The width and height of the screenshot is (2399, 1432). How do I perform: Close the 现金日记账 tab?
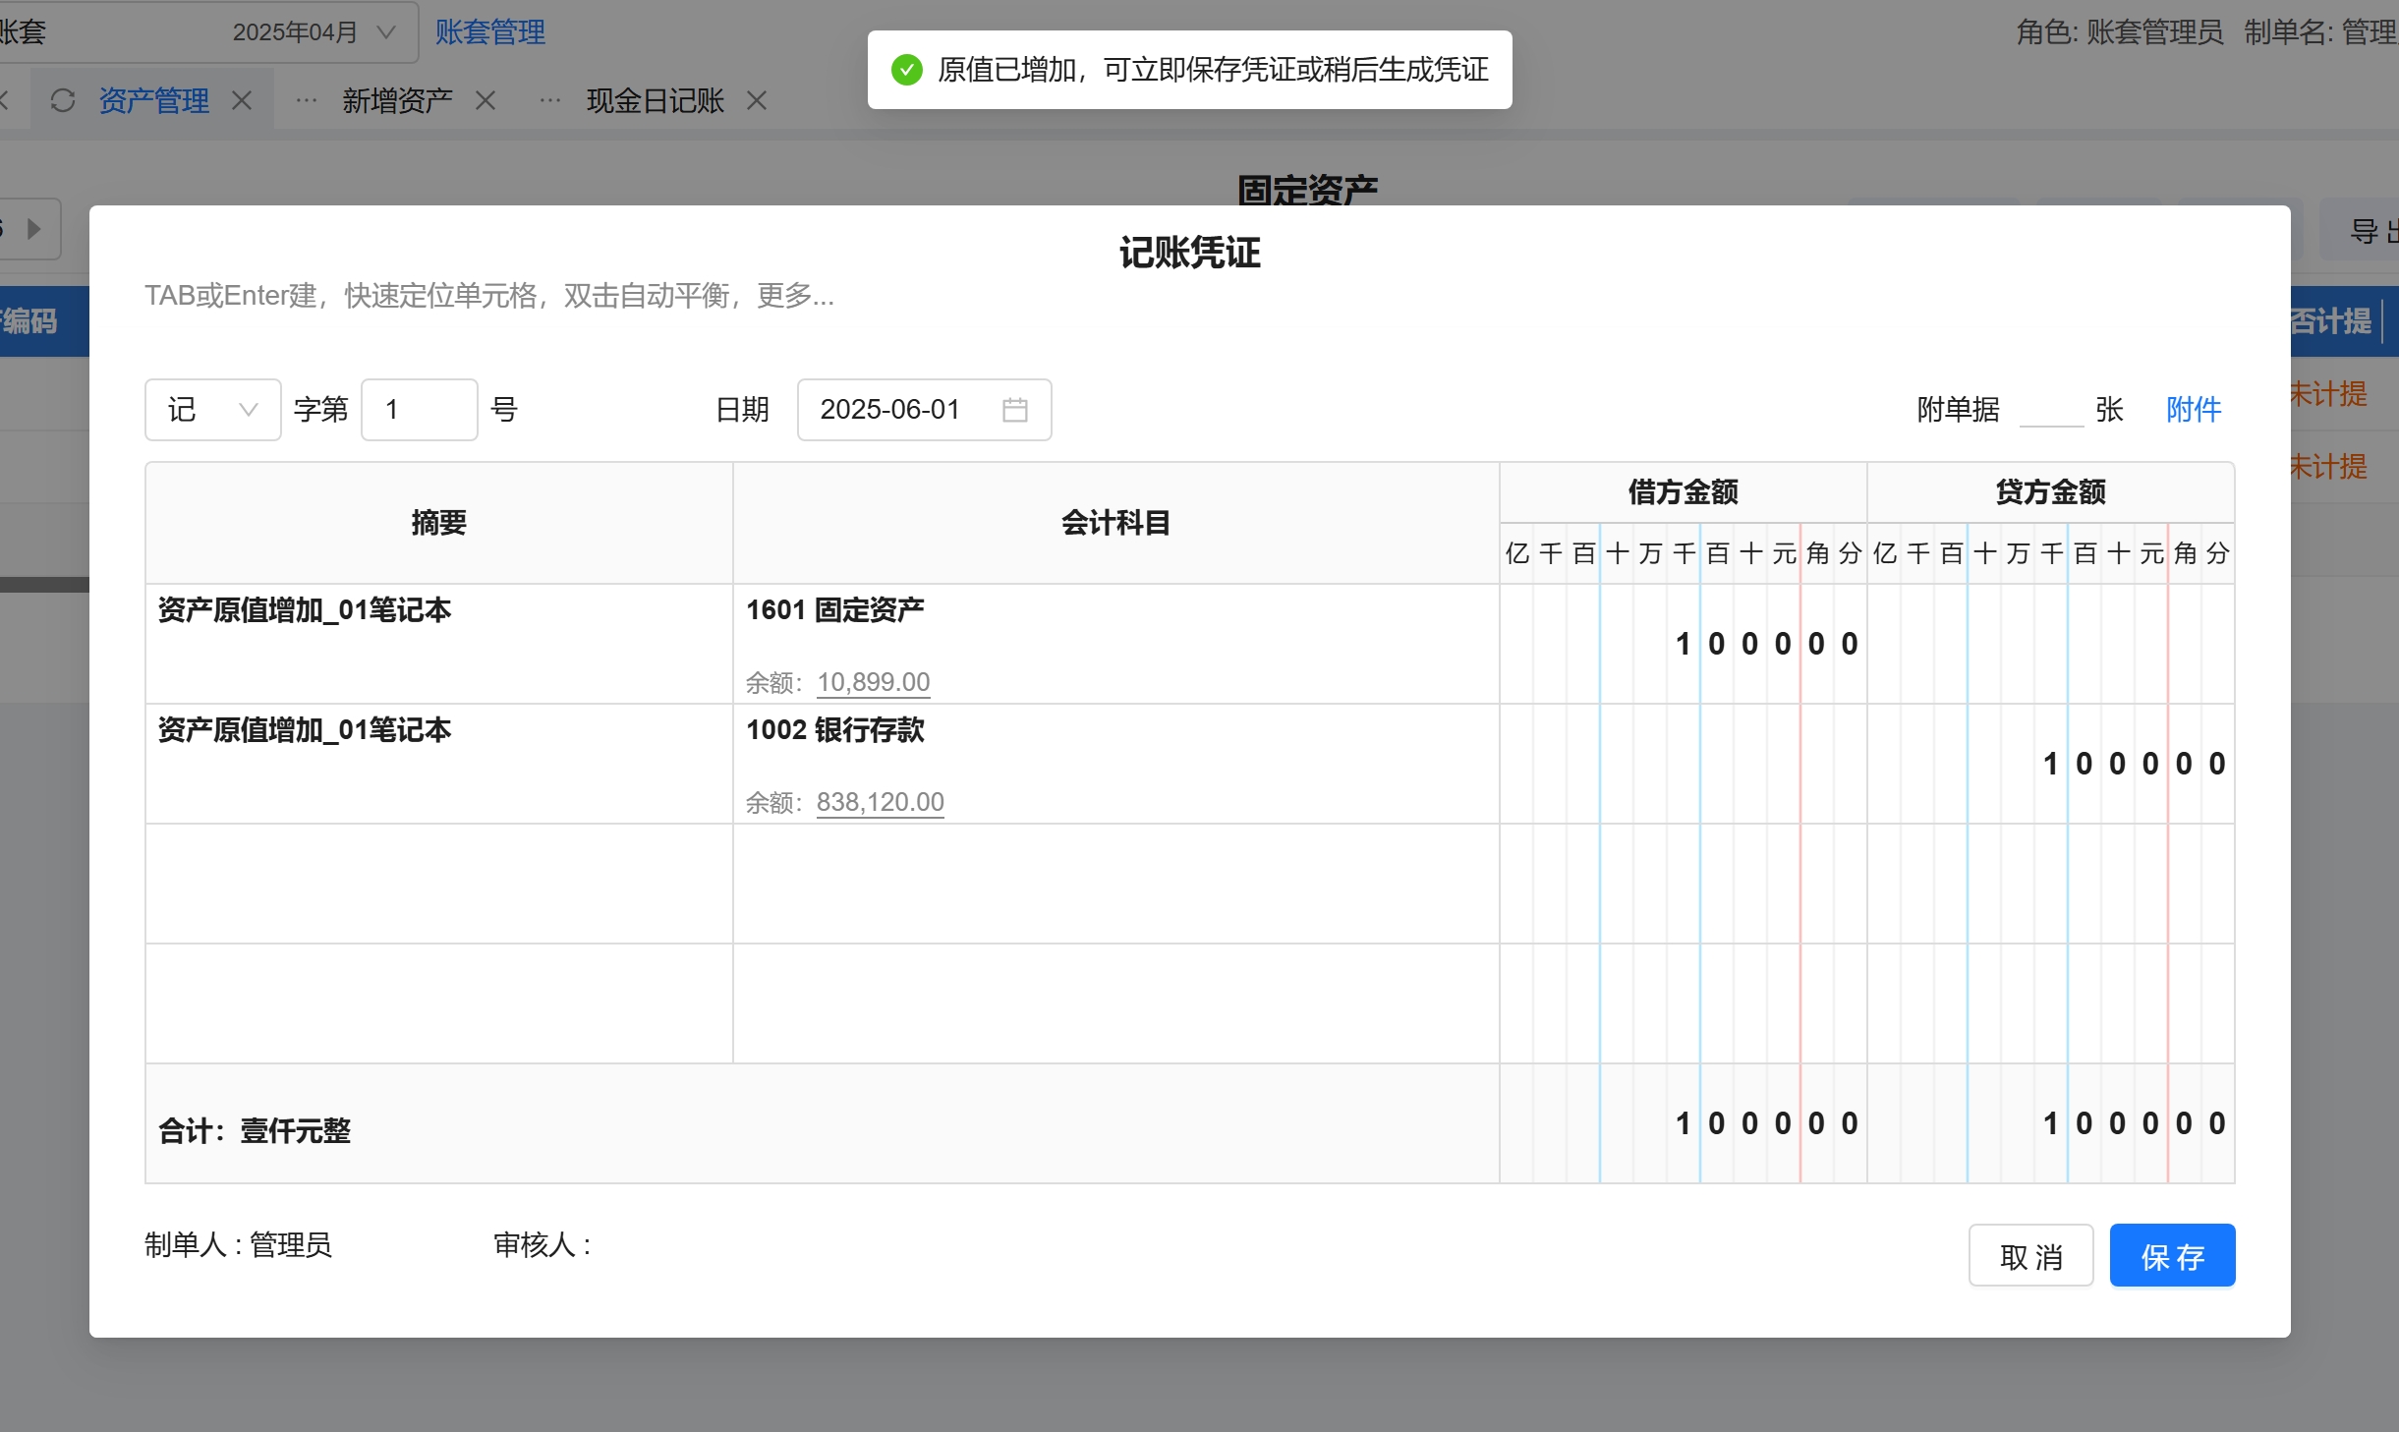(756, 100)
